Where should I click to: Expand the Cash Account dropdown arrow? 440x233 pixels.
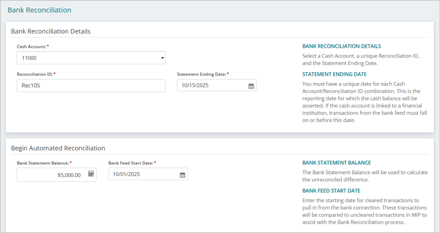pyautogui.click(x=162, y=58)
